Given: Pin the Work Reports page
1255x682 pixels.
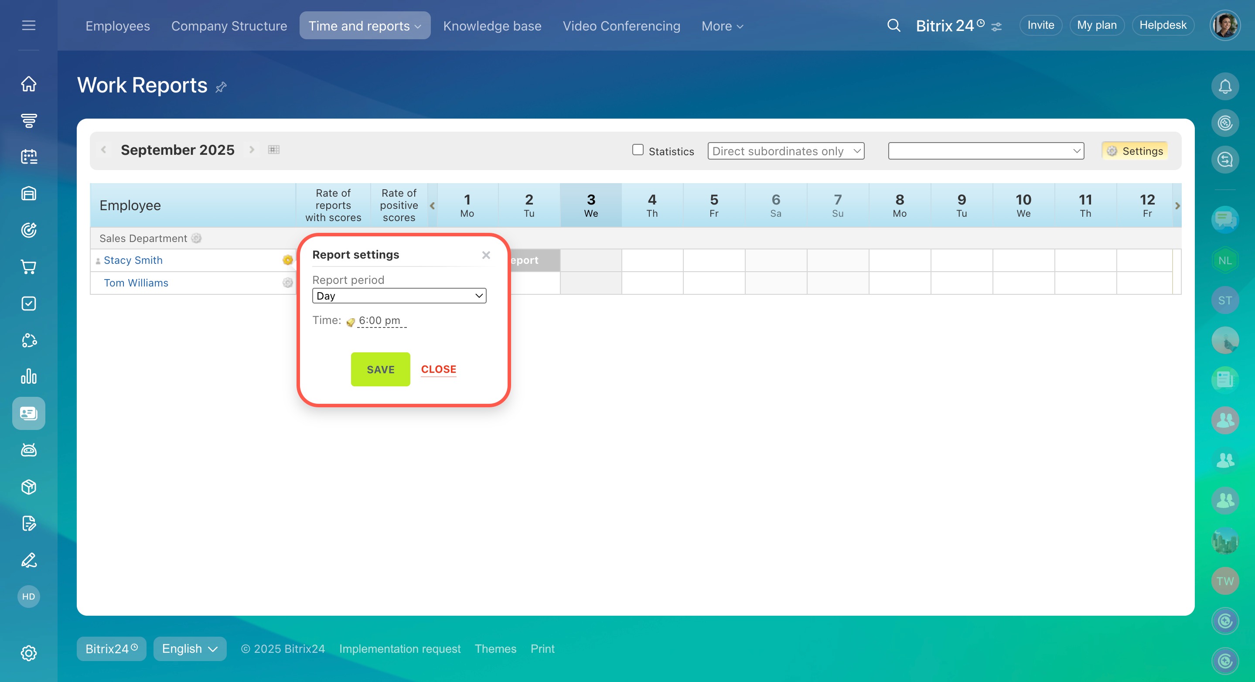Looking at the screenshot, I should coord(221,87).
